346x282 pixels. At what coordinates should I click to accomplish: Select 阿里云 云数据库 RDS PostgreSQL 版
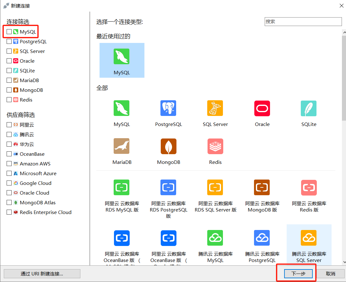click(x=168, y=187)
